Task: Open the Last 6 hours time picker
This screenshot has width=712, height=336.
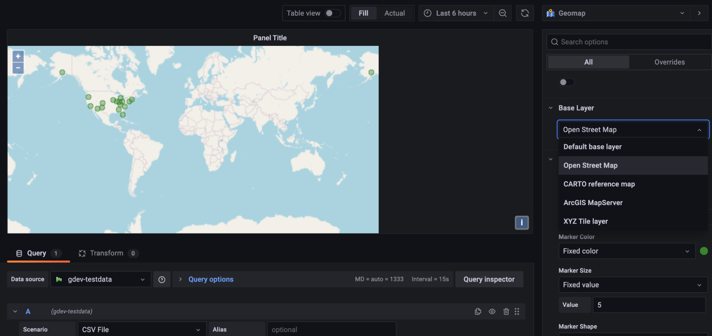Action: [x=456, y=13]
